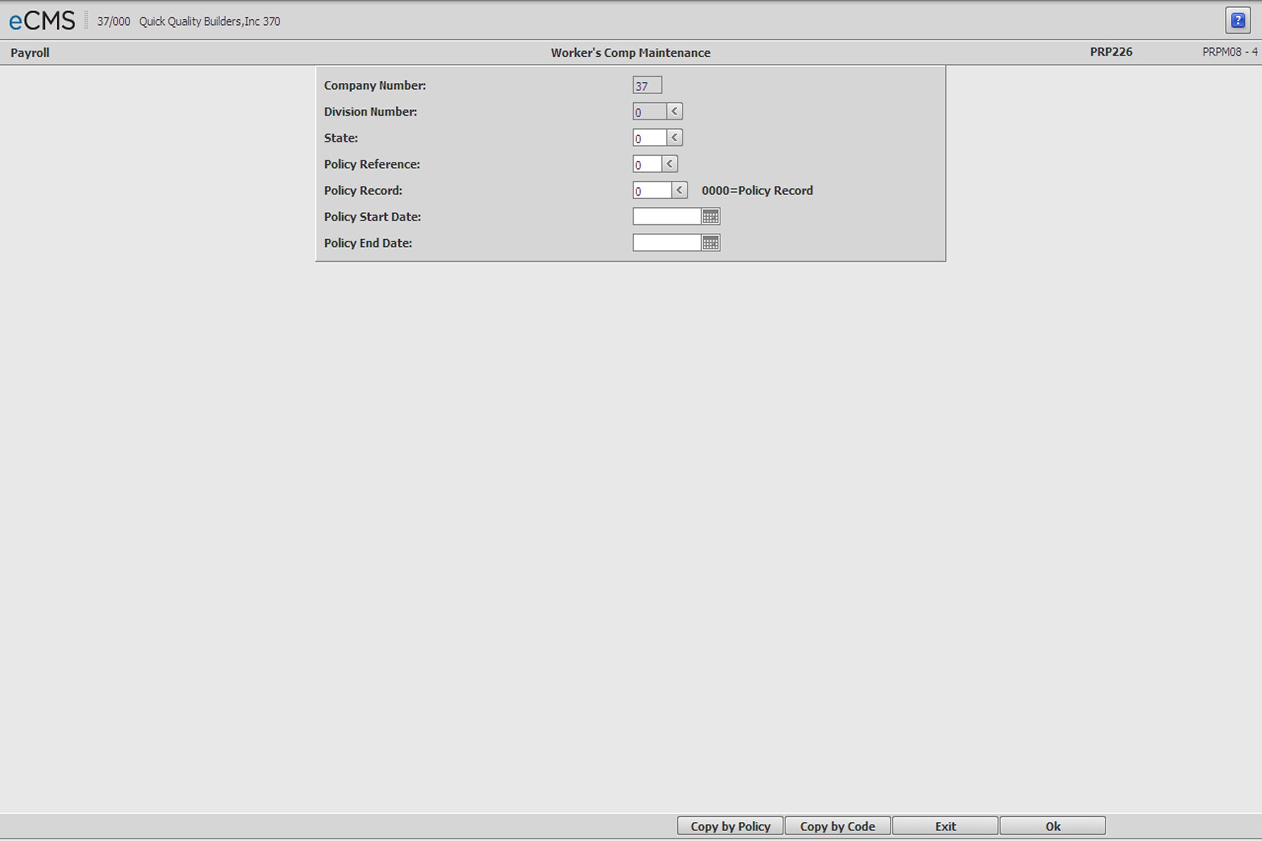This screenshot has width=1262, height=841.
Task: Enter value in Company Number field
Action: [646, 85]
